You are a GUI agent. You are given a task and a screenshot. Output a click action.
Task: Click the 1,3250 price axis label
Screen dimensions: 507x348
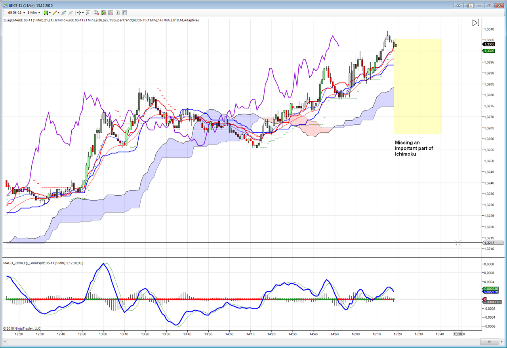pyautogui.click(x=490, y=161)
